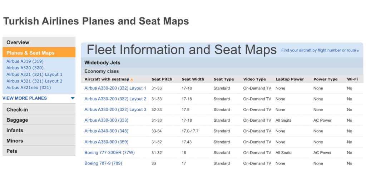Open Boeing 777-300ER (77W) seatmap
Image resolution: width=366 pixels, height=178 pixels.
pos(109,153)
